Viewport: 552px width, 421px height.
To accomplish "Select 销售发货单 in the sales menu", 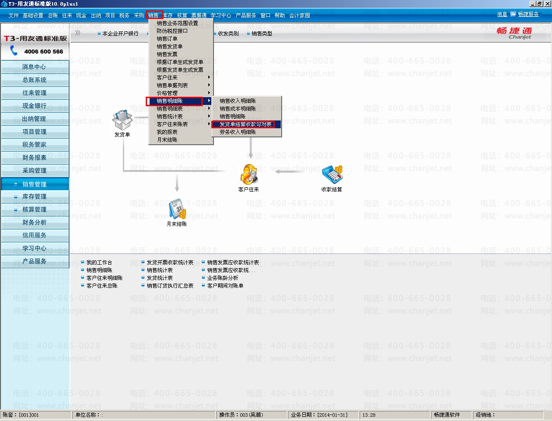I will (180, 47).
